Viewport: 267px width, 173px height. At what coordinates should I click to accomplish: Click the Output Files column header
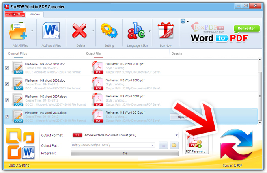click(x=94, y=54)
